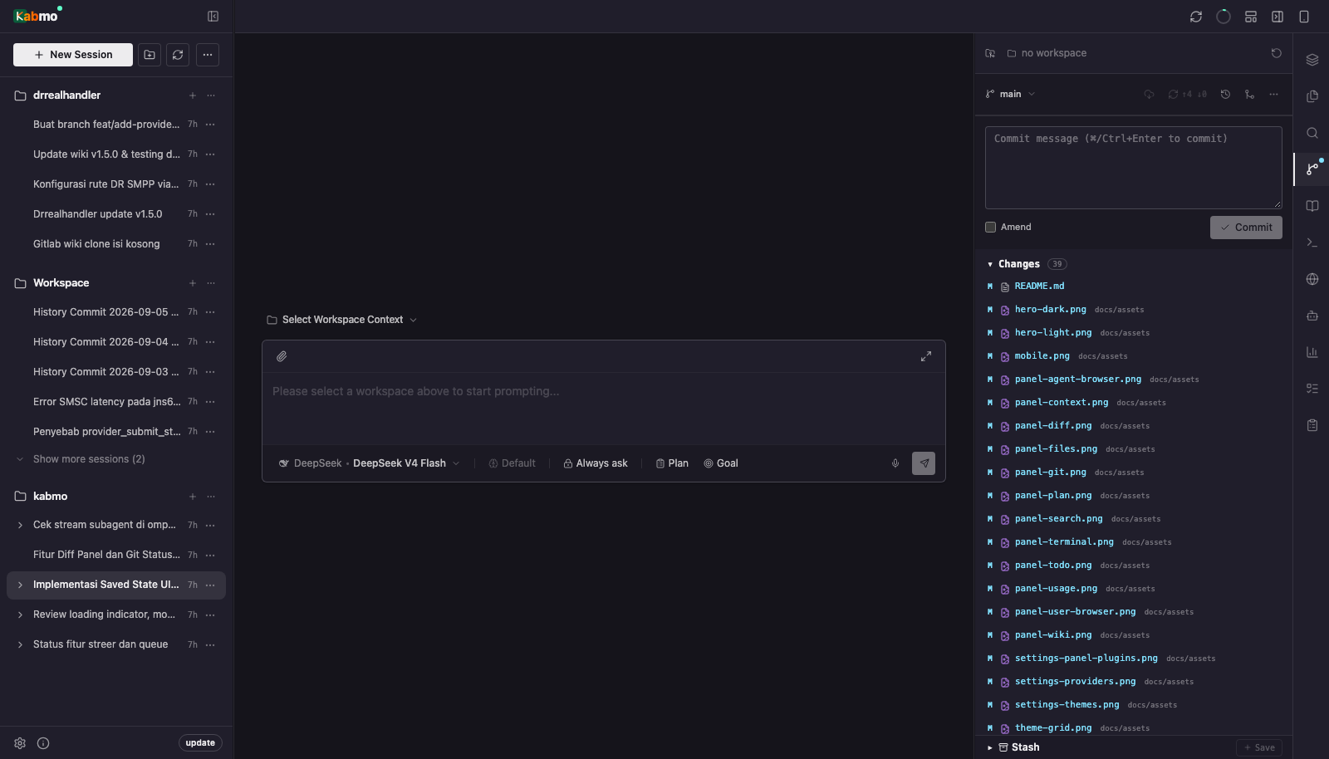Viewport: 1329px width, 759px height.
Task: Open the globe browser panel icon
Action: 1312,279
